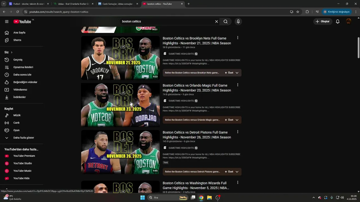Image resolution: width=360 pixels, height=202 pixels.
Task: Open GAMETIME HIGHLIGHTS channel under Pistons video
Action: 181,148
